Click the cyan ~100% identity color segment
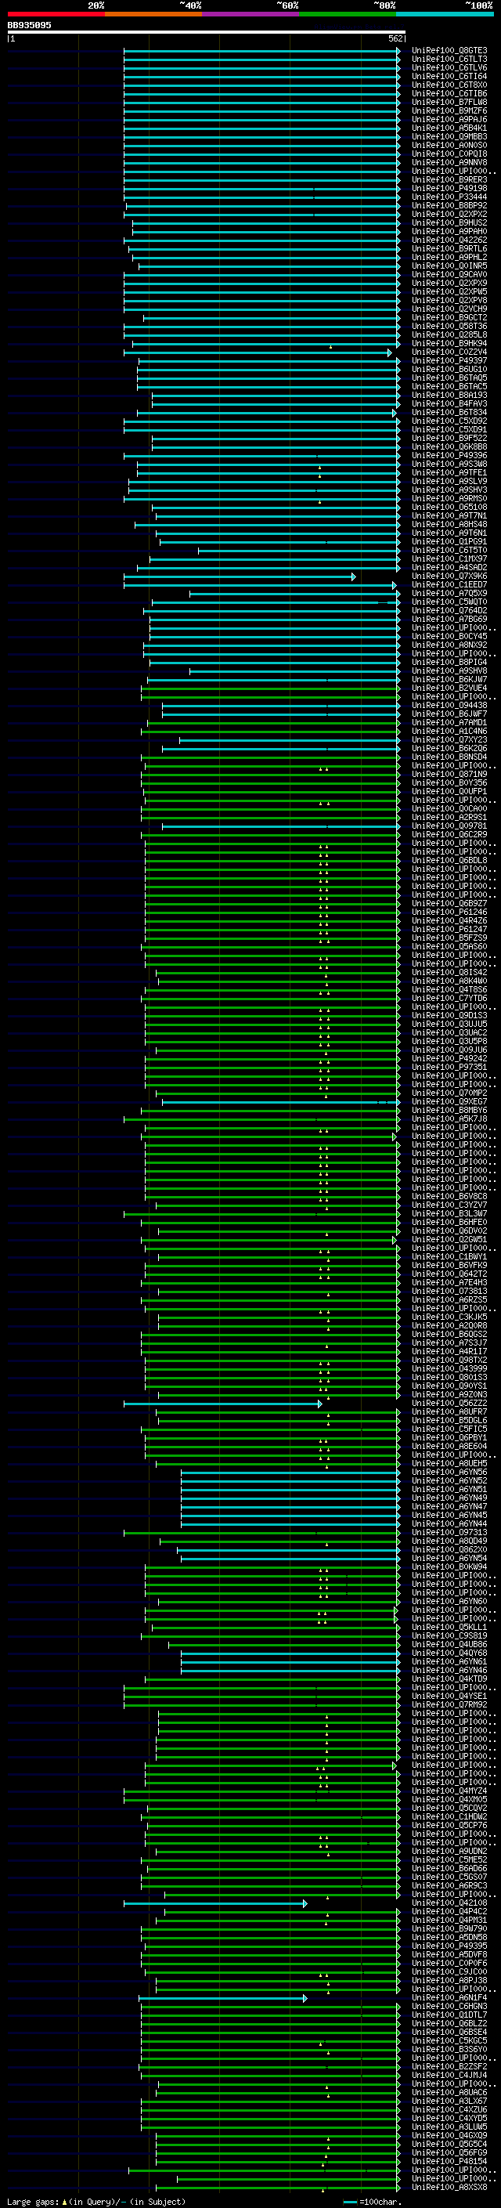Viewport: 501px width, 2208px height. 445,15
